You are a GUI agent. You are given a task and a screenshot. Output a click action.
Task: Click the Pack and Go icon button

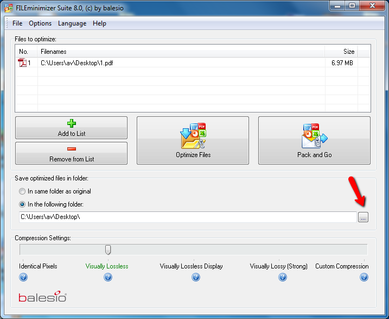(x=314, y=140)
